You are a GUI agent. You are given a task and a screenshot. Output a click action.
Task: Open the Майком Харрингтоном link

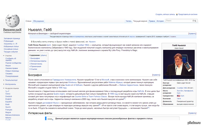click(129, 85)
